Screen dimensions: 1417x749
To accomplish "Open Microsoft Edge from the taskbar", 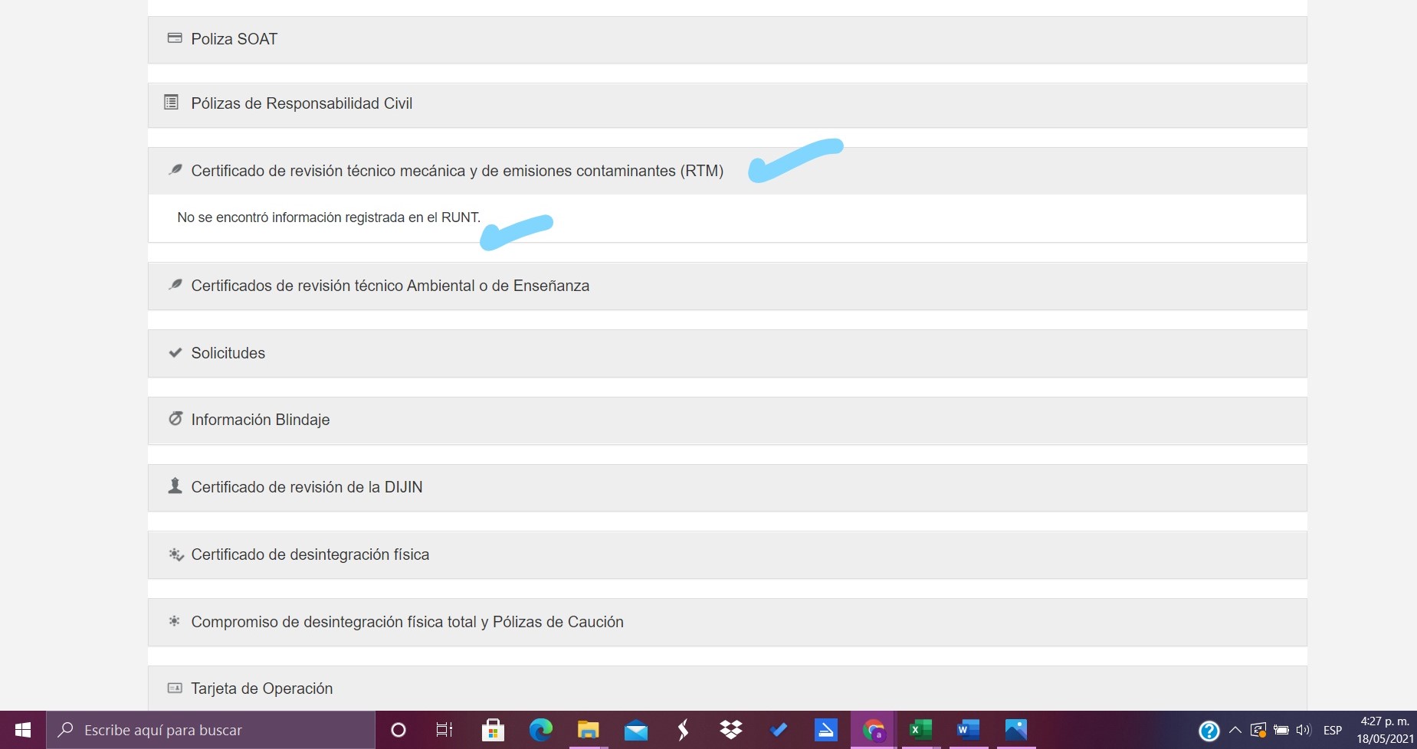I will (x=540, y=730).
